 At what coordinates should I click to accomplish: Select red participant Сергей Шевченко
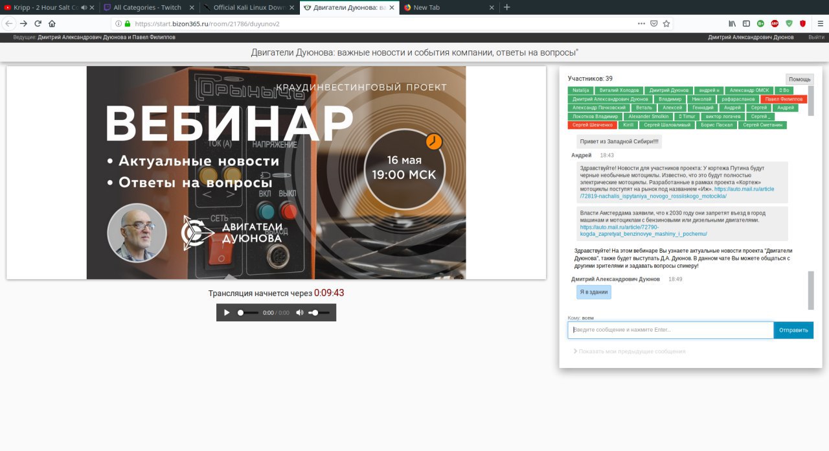click(x=593, y=125)
